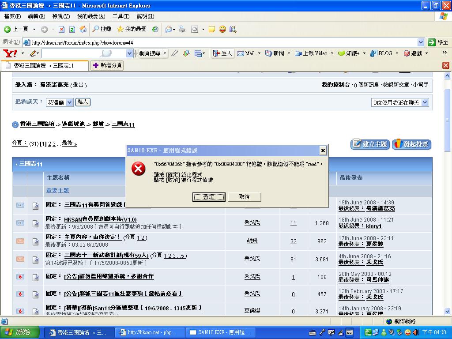Refresh the page using the green arrows icon
The width and height of the screenshot is (452, 339).
click(72, 29)
